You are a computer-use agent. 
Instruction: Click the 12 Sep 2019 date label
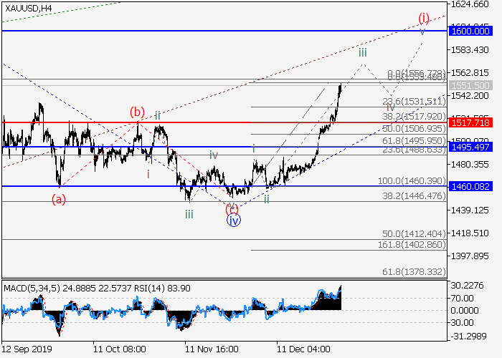(28, 349)
